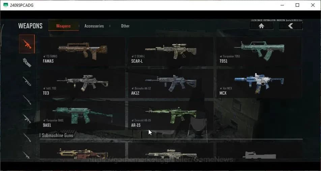Click the back arrow button
The width and height of the screenshot is (321, 171).
(291, 26)
